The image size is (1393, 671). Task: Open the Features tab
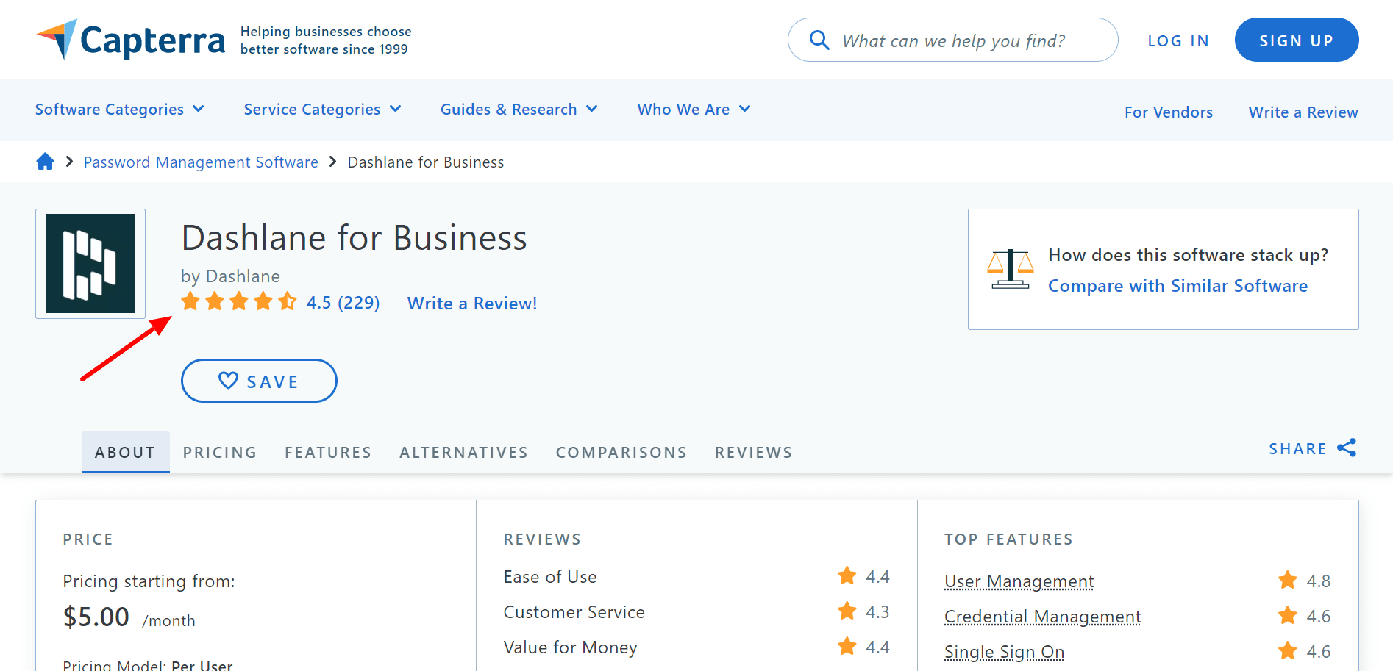click(328, 452)
